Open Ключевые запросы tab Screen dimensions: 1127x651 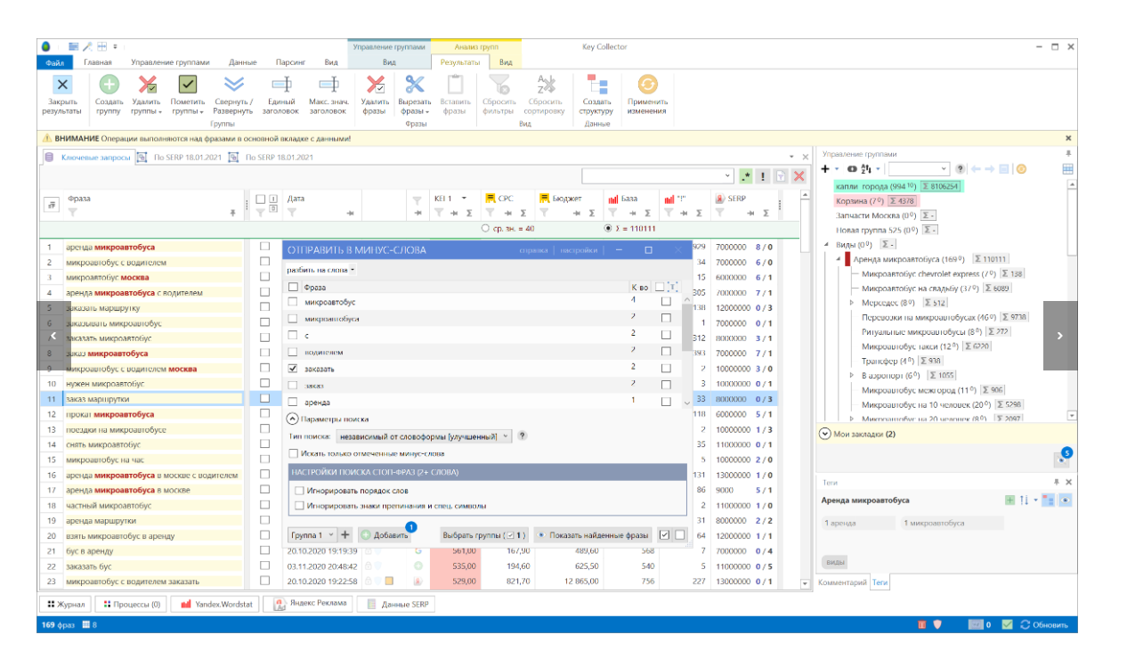(95, 158)
